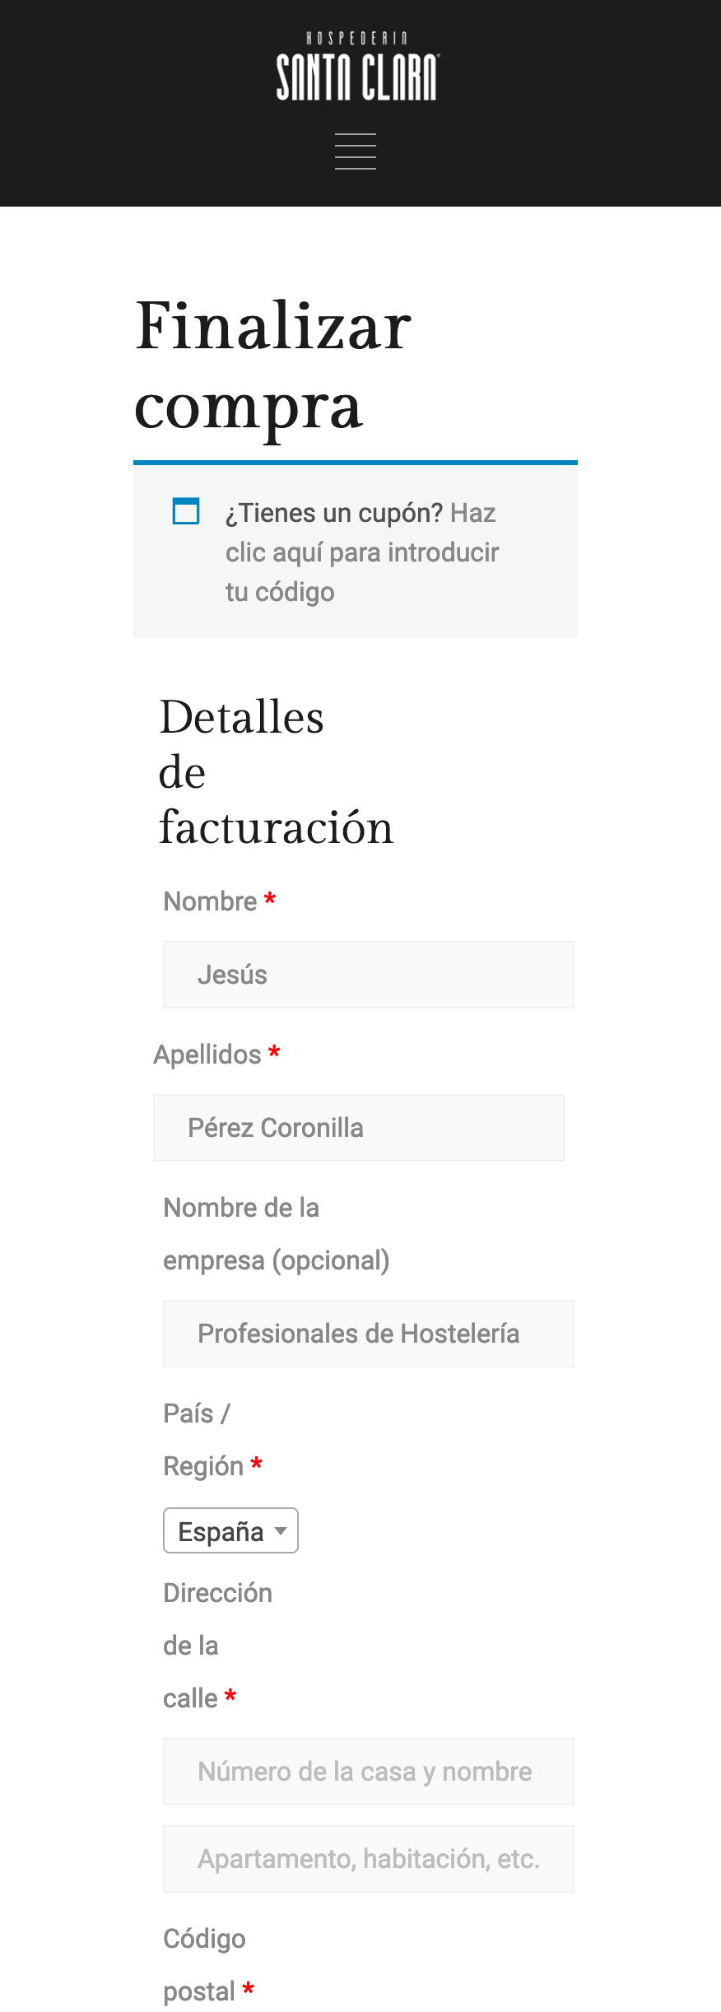Click the Apellidos field with Pérez Coronilla
The image size is (721, 2012).
pos(359,1128)
